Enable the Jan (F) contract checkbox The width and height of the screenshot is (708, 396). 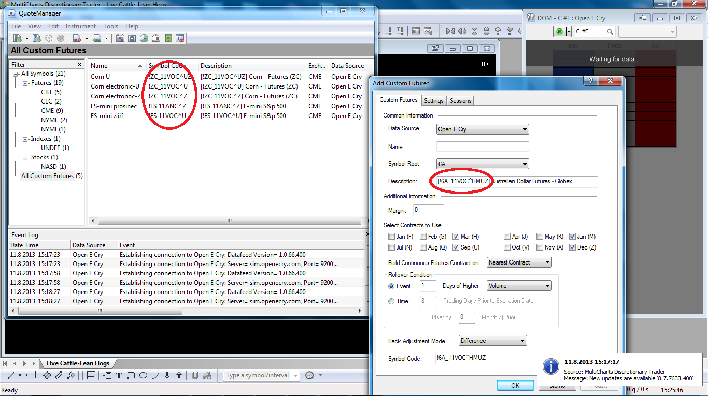(391, 237)
